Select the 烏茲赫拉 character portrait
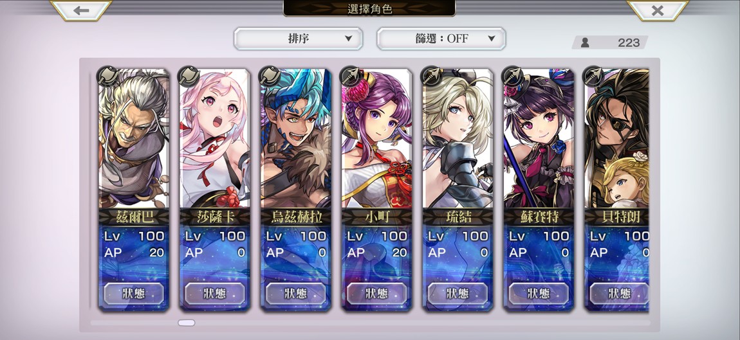740x340 pixels. [296, 138]
